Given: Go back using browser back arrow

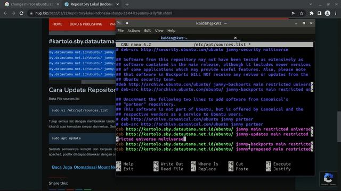Looking at the screenshot, I should click(x=5, y=13).
